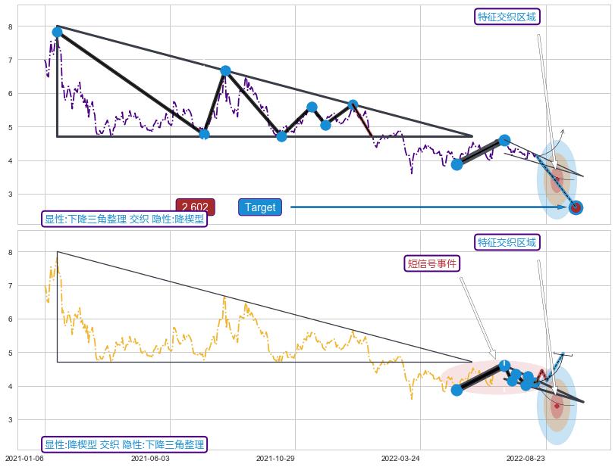Click the rightmost marker on the upper zigzag line
Image resolution: width=615 pixels, height=467 pixels.
click(353, 105)
